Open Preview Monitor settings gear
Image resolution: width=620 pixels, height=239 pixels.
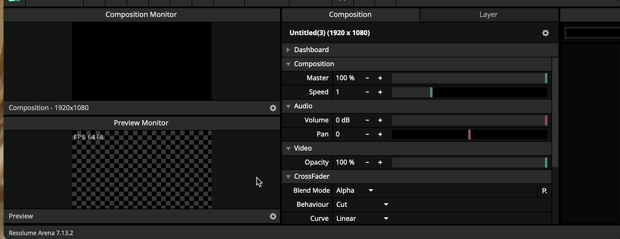(272, 216)
